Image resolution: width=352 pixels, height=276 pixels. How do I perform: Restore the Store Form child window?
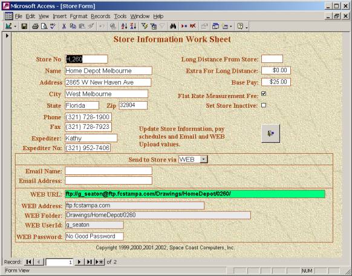click(336, 16)
